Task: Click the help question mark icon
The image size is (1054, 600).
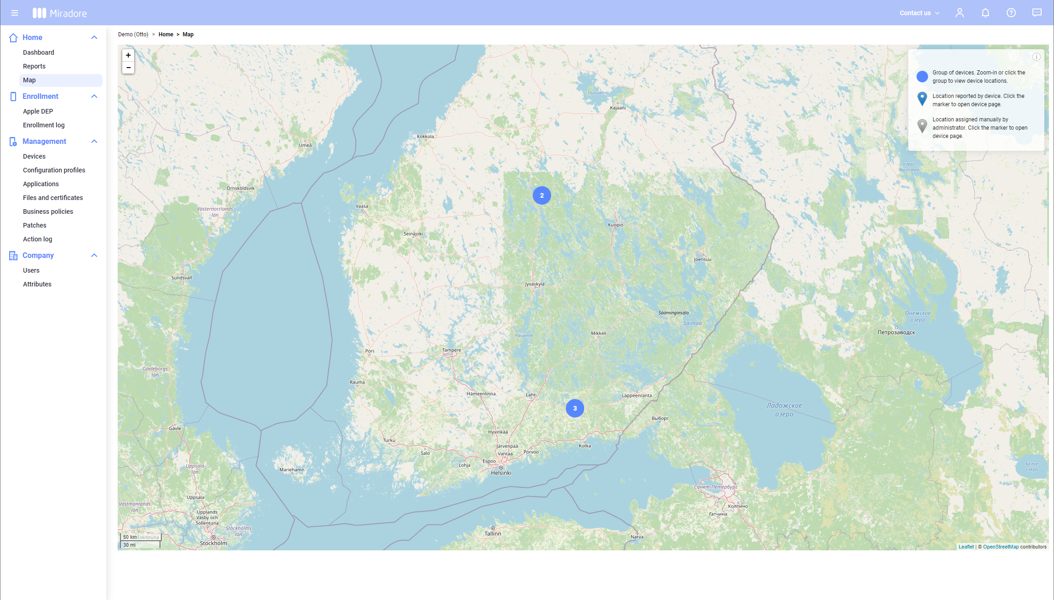Action: click(1011, 12)
